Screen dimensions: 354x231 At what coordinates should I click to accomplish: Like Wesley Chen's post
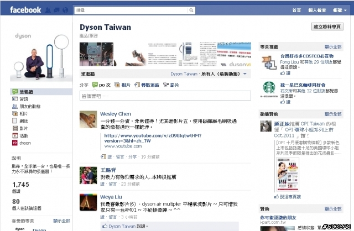pyautogui.click(x=110, y=156)
